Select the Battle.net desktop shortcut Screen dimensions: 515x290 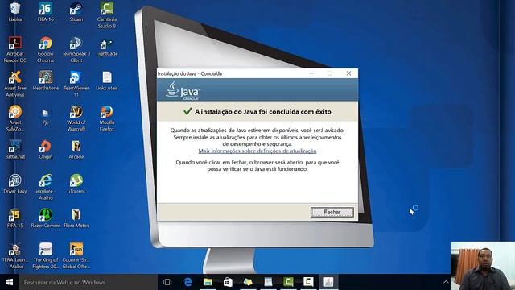pyautogui.click(x=15, y=149)
